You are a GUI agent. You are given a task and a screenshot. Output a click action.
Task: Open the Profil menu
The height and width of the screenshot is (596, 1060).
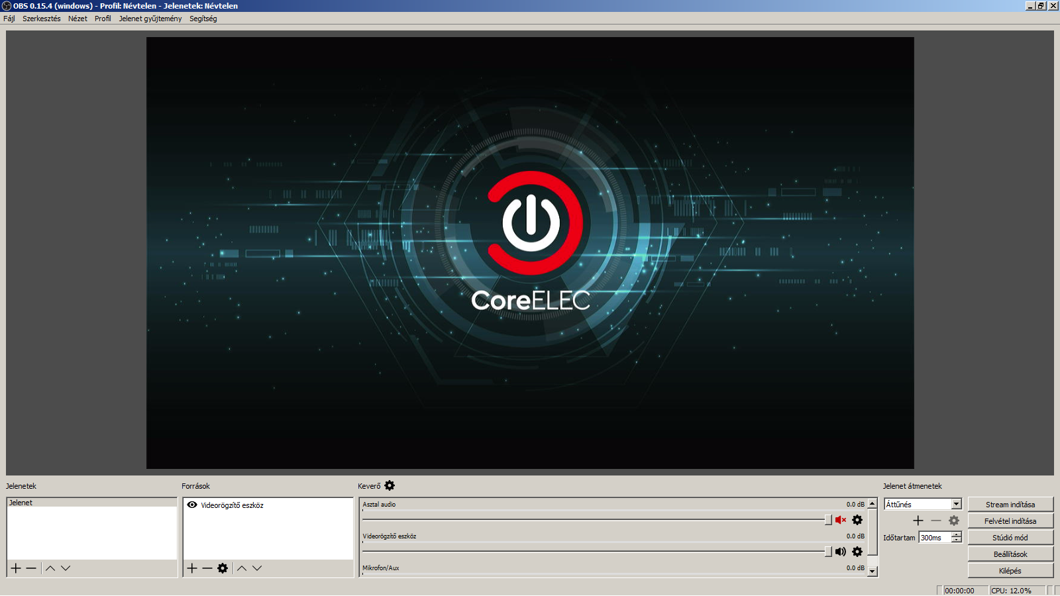pos(103,19)
